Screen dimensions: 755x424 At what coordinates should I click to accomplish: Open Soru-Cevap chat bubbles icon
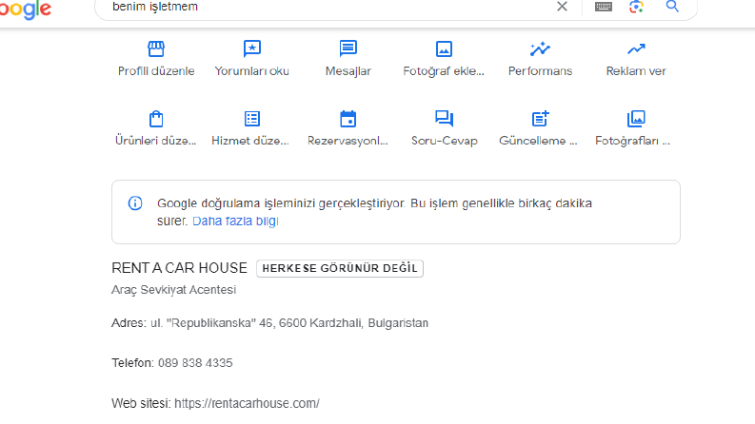[444, 118]
